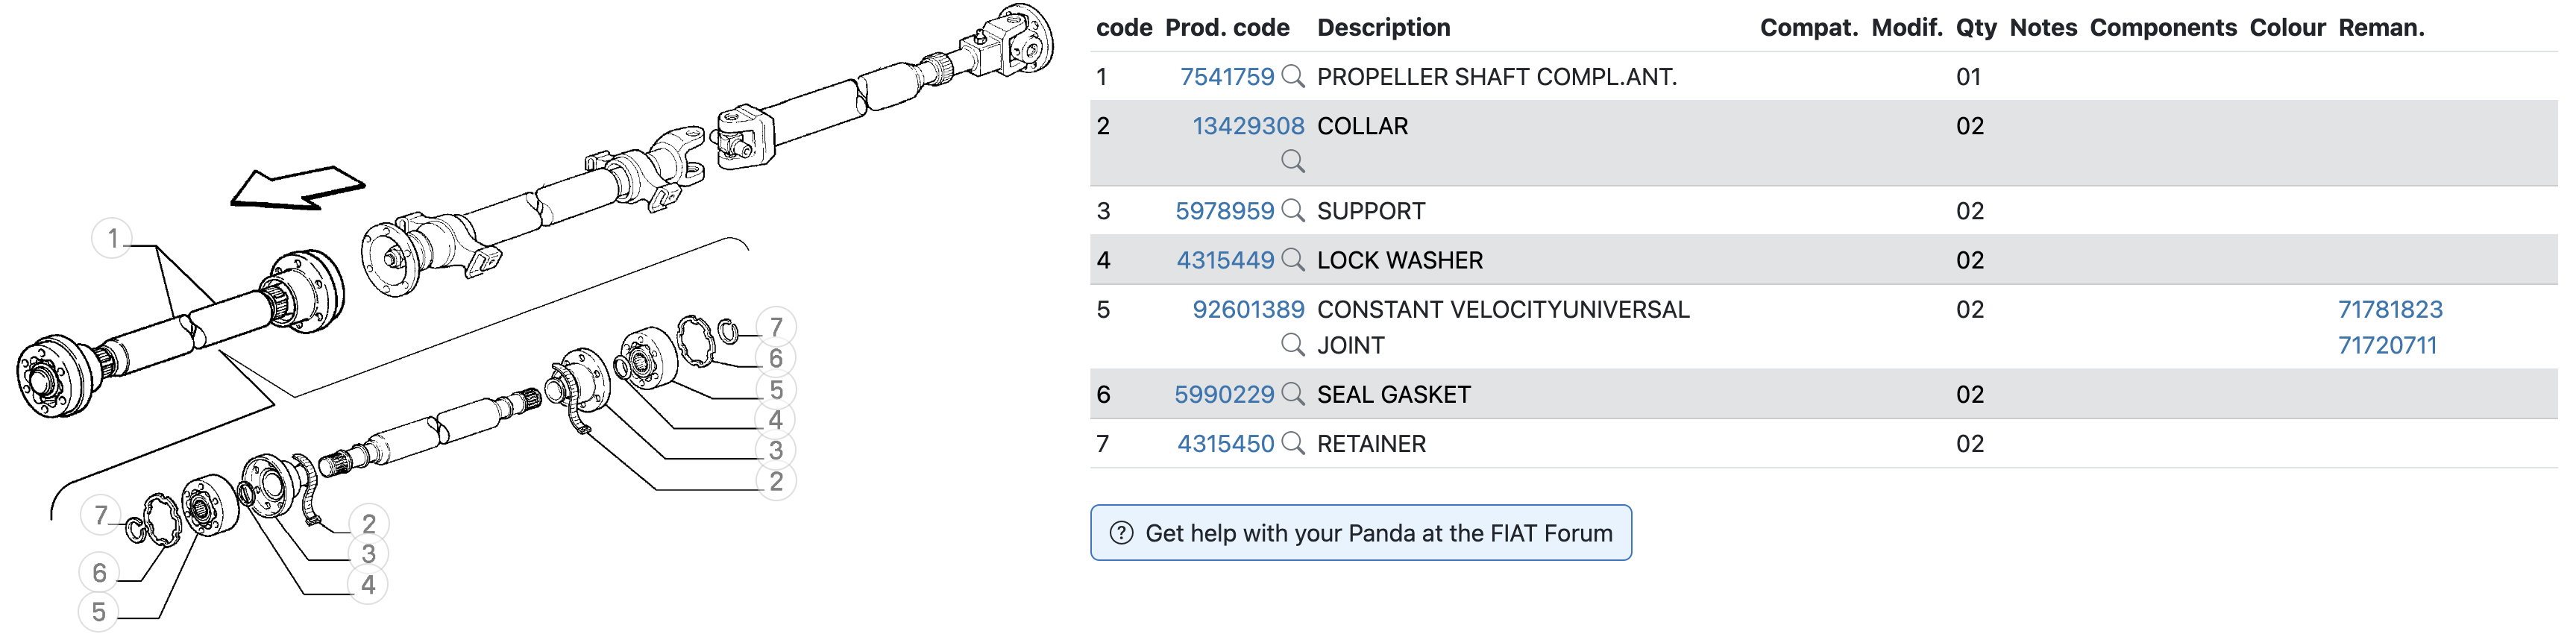Screen dimensions: 2576x637
Task: Open remanufactured part 71781823 link
Action: click(x=2390, y=310)
